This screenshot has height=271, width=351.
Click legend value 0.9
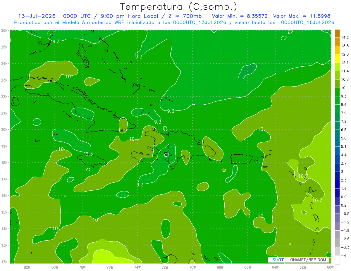[x=344, y=197]
